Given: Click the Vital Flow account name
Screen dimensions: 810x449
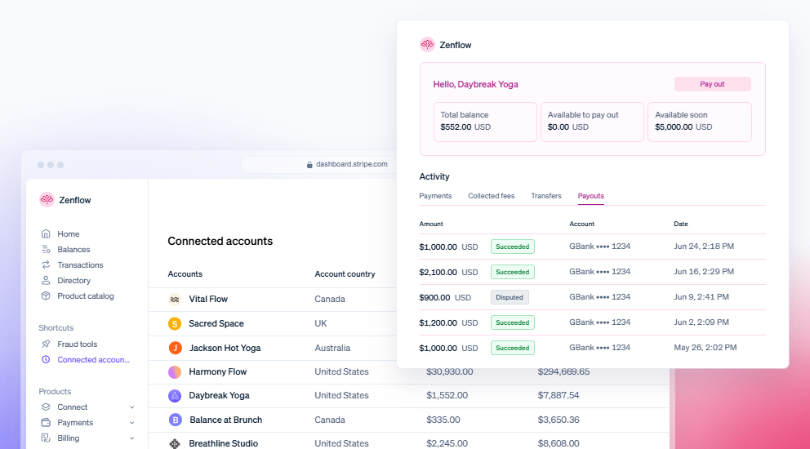Looking at the screenshot, I should pos(208,299).
